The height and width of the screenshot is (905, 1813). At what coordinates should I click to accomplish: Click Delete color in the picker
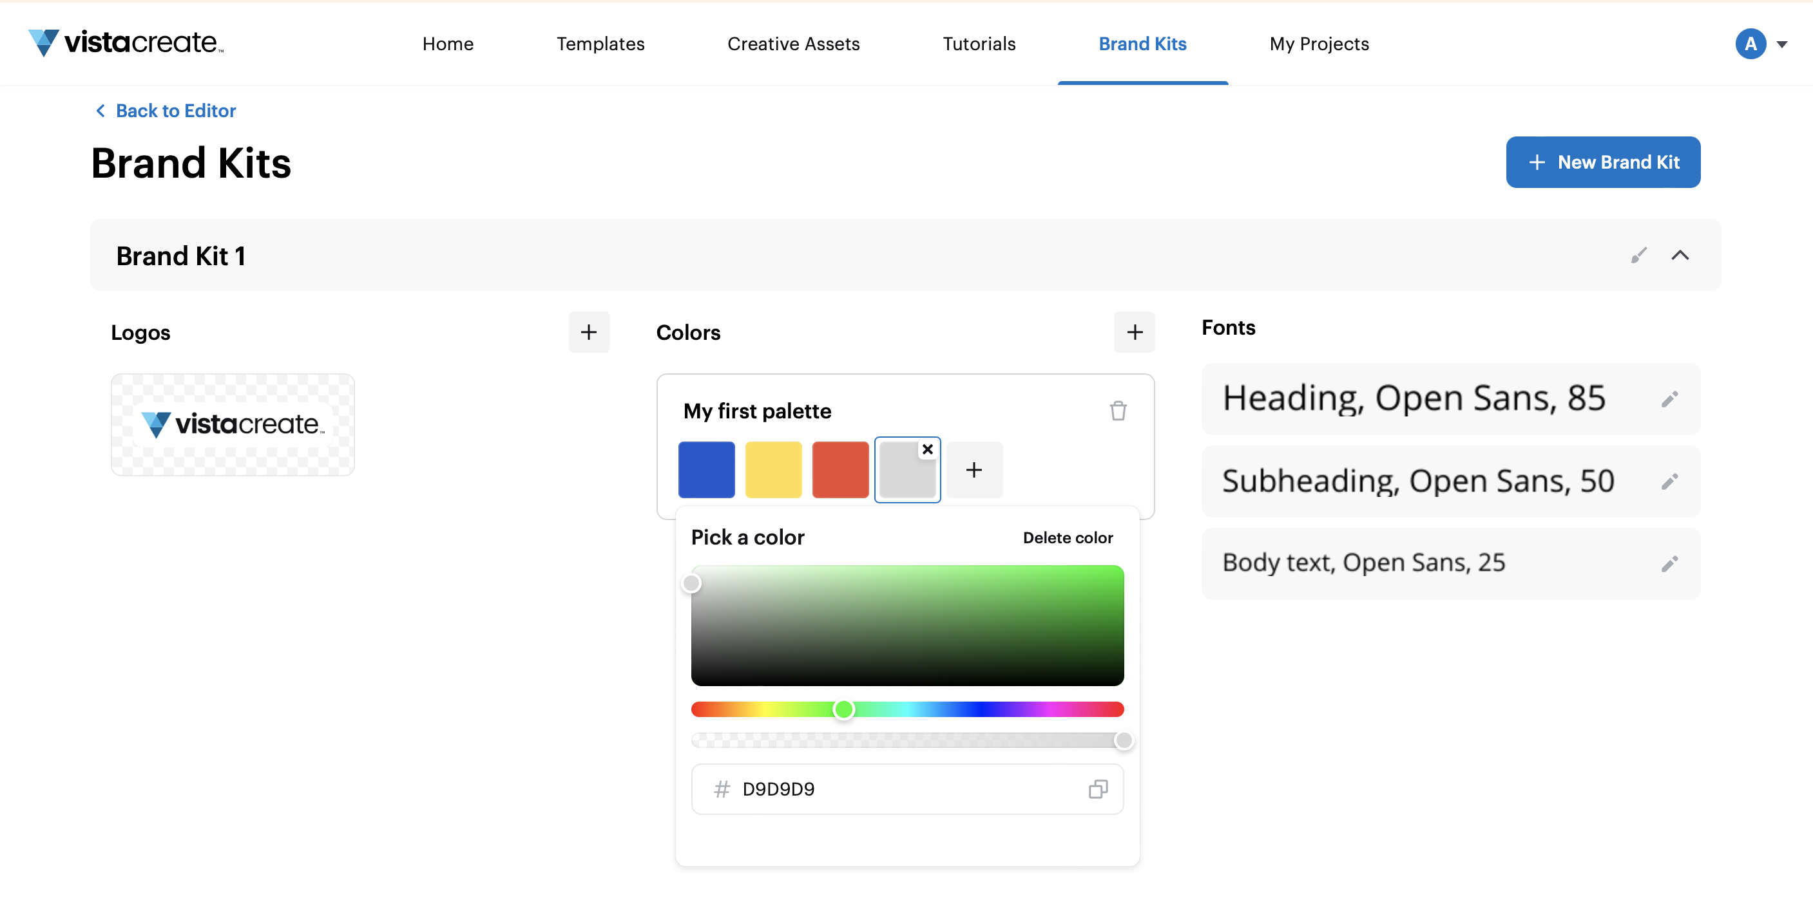tap(1068, 537)
